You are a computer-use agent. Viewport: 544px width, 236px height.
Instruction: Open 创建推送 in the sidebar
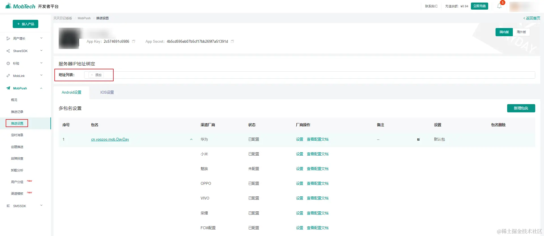tap(17, 147)
